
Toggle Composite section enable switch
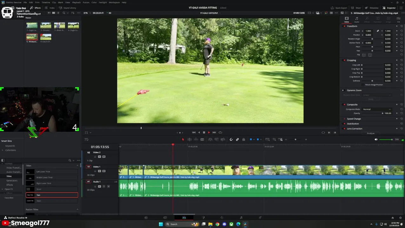click(344, 104)
